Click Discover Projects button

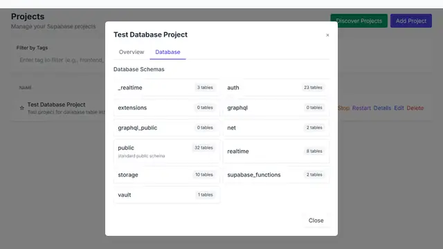pos(359,21)
